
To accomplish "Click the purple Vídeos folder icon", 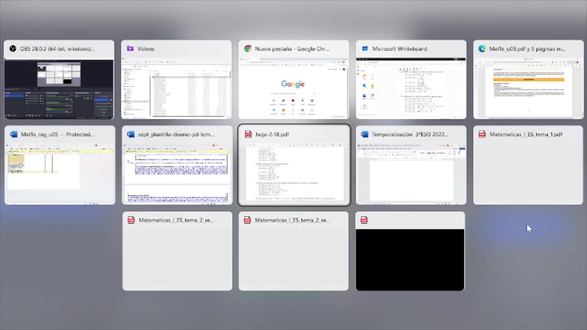I will coord(130,49).
